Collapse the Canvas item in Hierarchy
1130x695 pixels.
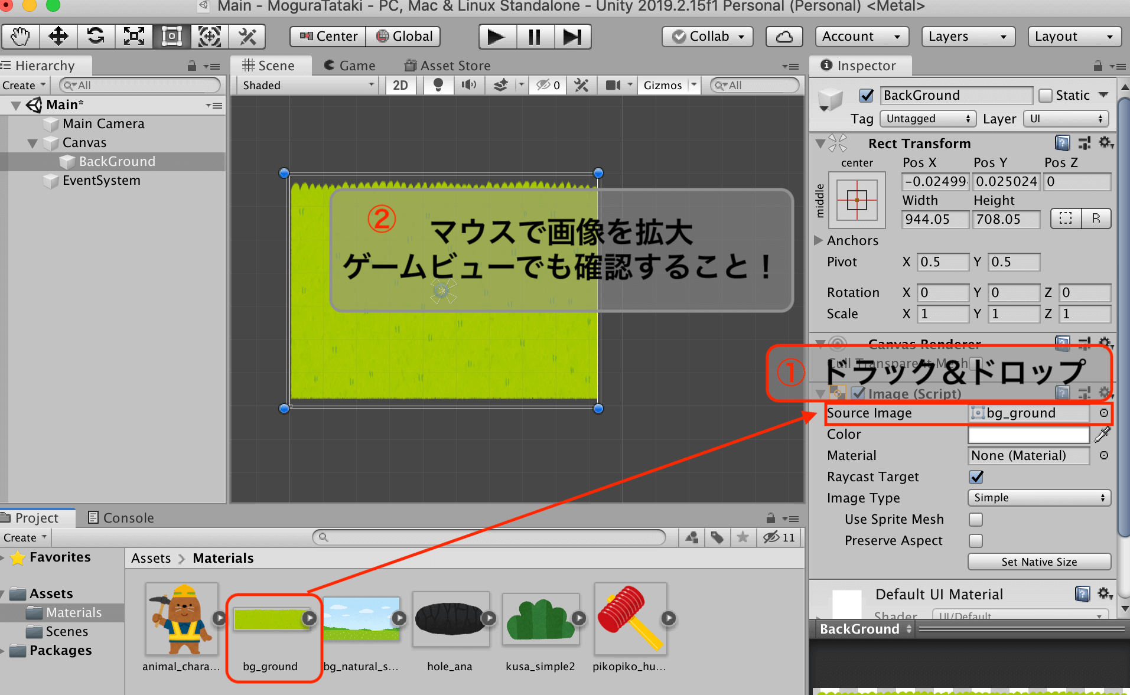coord(32,143)
